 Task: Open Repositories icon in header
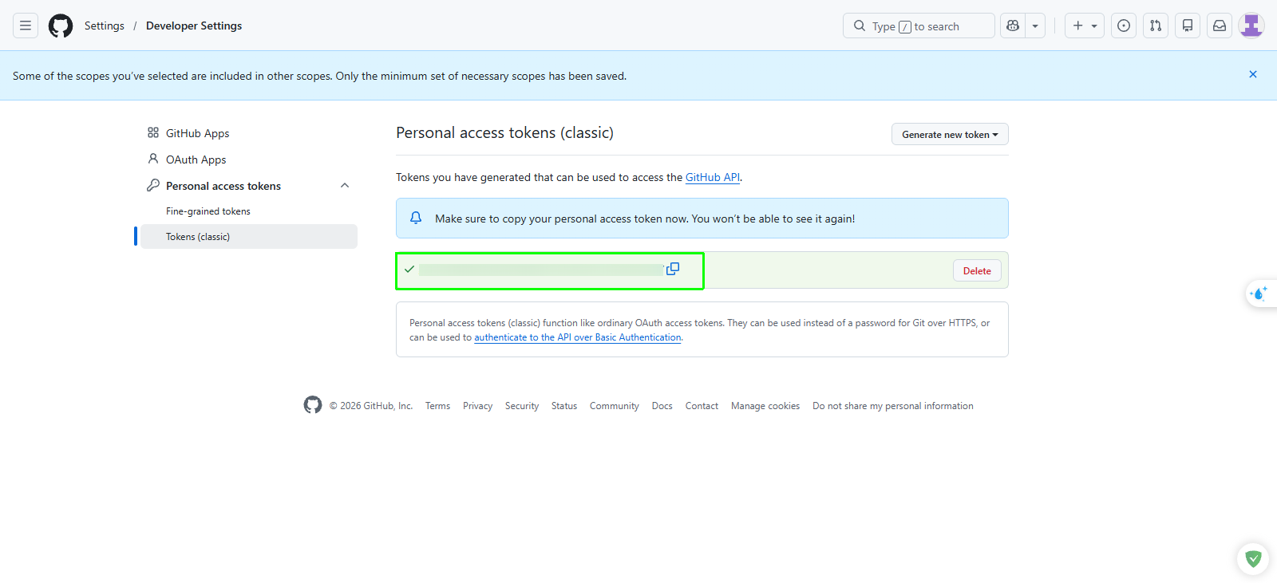click(x=1188, y=26)
